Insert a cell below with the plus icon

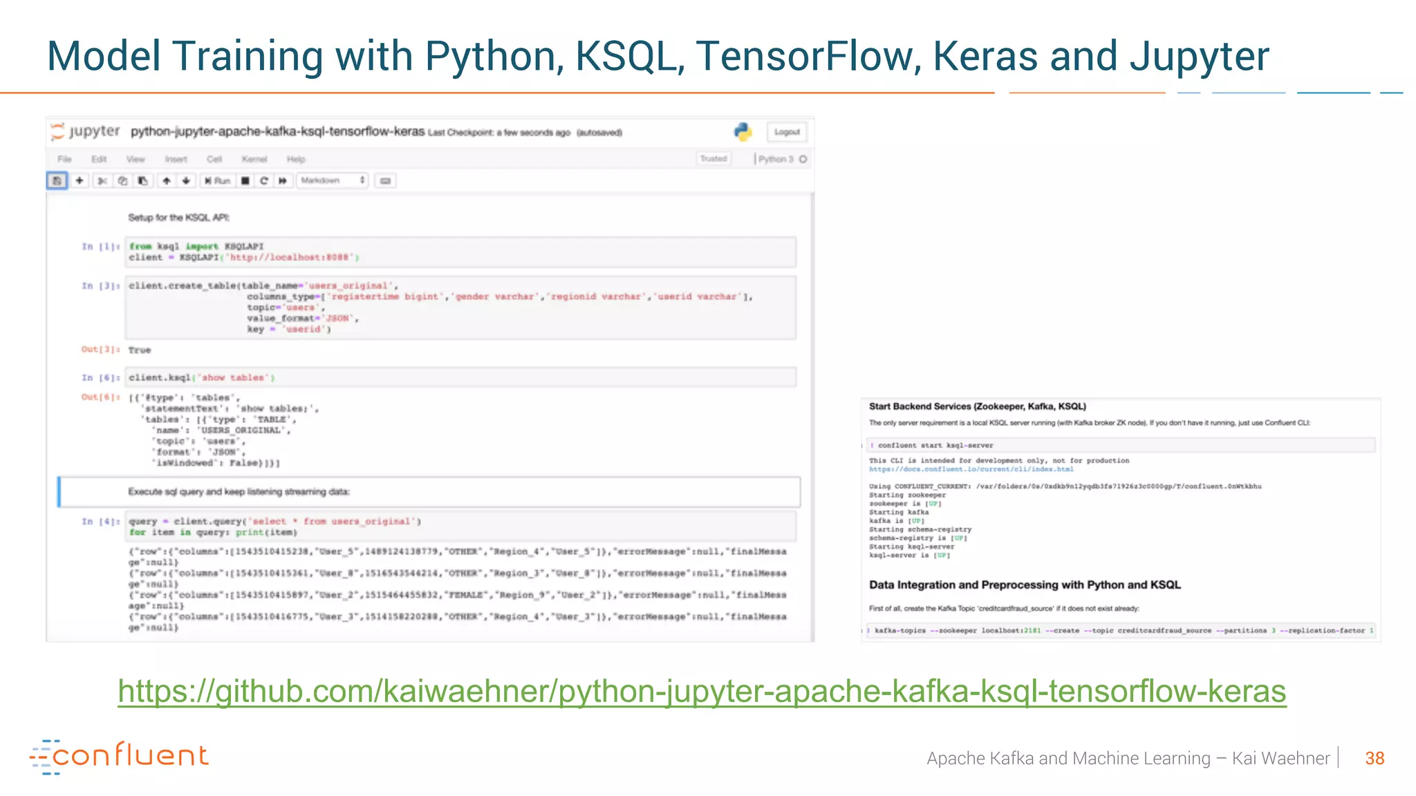point(80,181)
